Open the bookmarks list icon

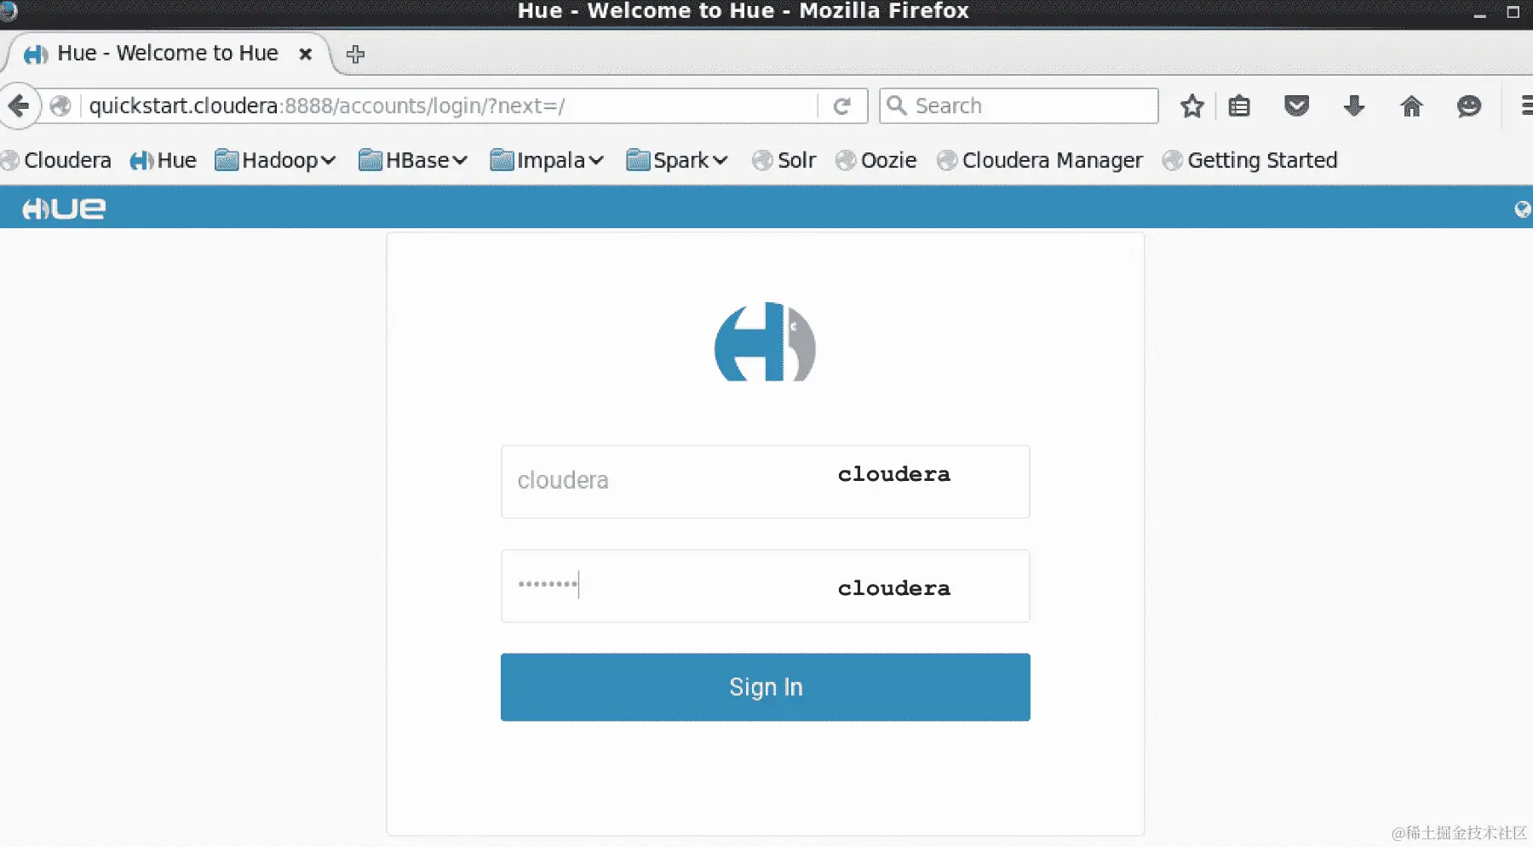[x=1239, y=106]
